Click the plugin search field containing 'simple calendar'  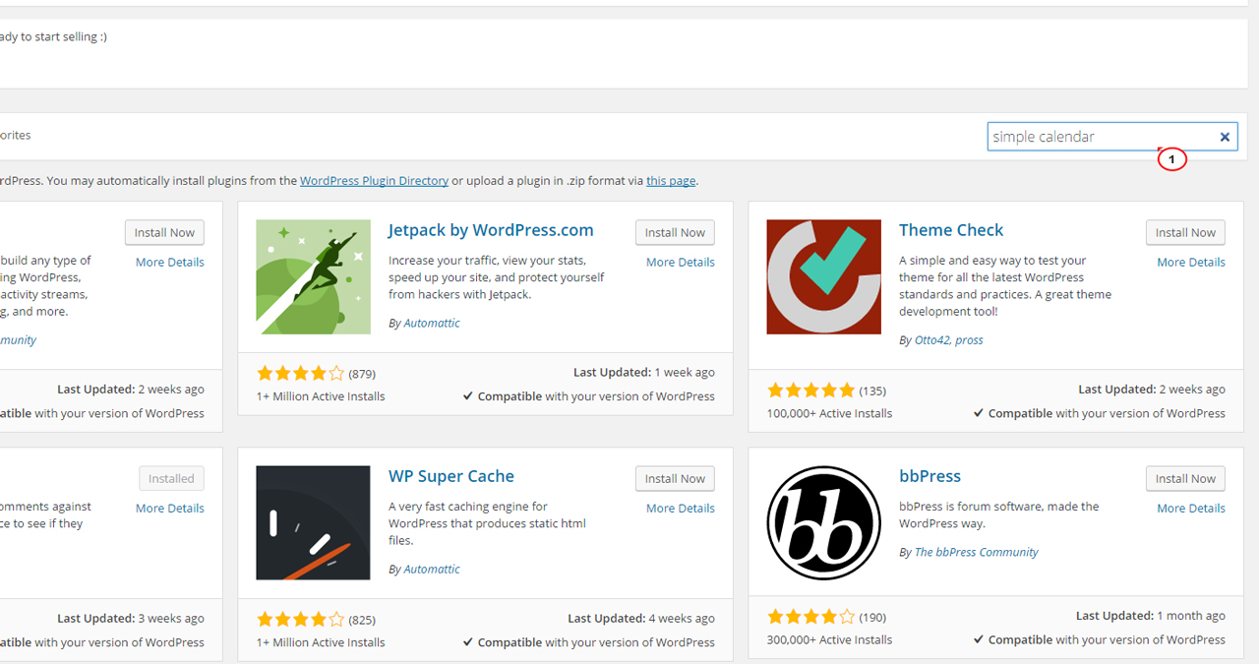1112,137
